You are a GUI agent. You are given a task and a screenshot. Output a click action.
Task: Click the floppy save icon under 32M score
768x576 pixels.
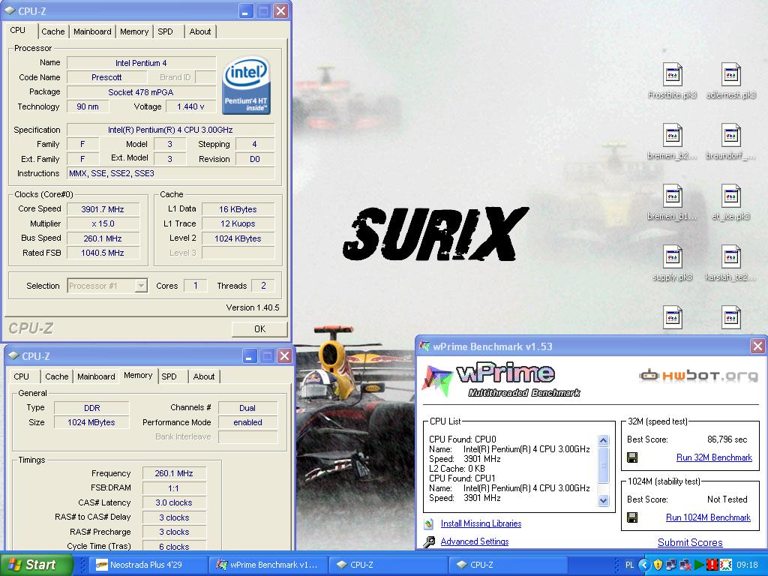click(x=632, y=457)
